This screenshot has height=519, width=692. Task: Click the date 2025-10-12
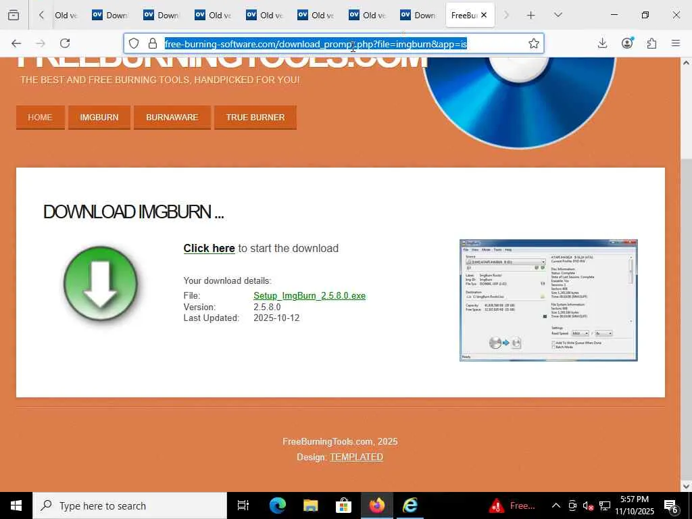coord(276,318)
